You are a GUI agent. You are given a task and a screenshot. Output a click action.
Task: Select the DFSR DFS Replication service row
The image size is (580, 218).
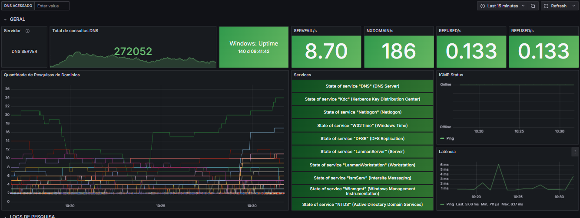pos(362,139)
